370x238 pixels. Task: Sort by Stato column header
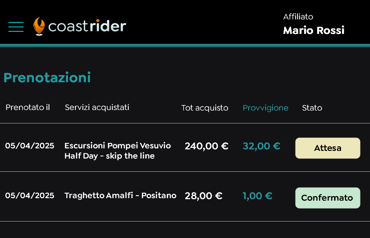pos(312,108)
